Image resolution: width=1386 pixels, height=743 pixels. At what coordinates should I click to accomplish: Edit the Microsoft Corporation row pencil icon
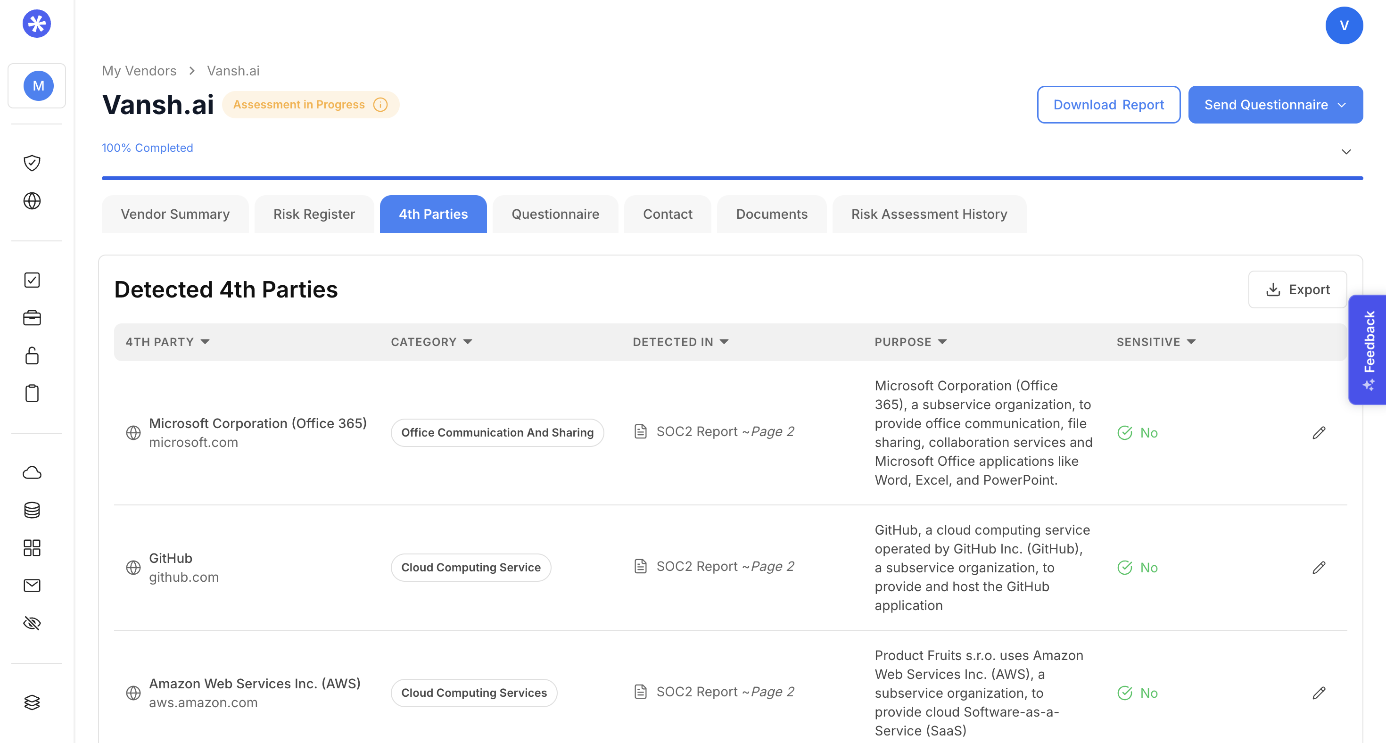pos(1319,433)
